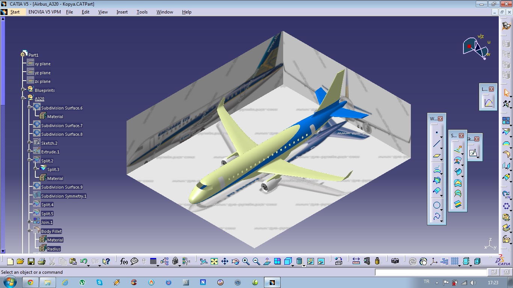This screenshot has height=288, width=513.
Task: Click the Open file folder icon
Action: pos(20,261)
